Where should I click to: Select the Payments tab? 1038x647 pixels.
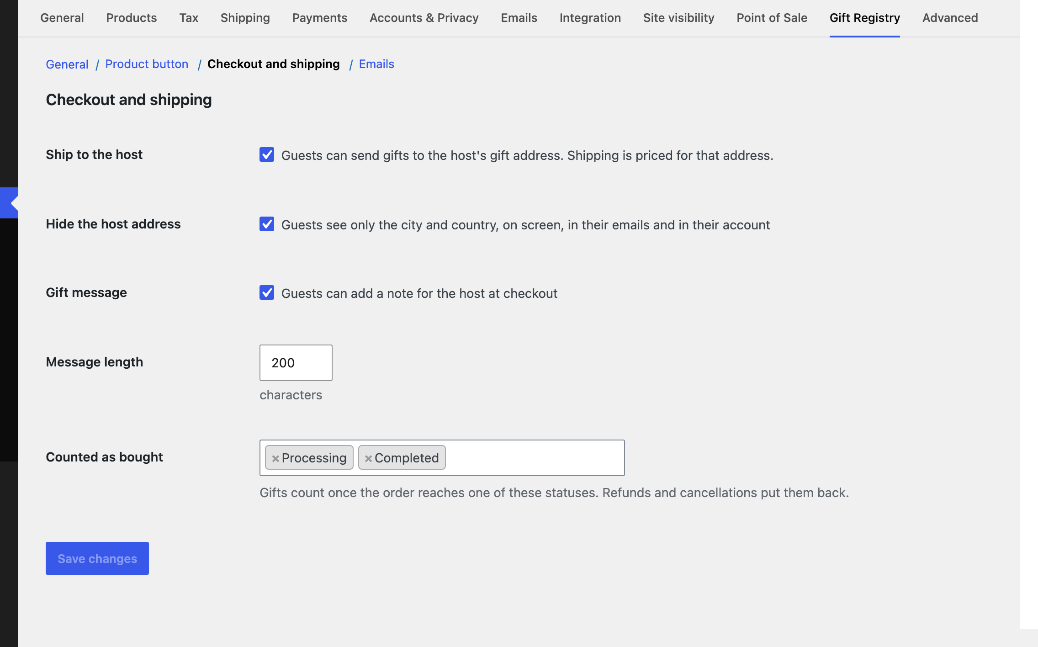click(x=320, y=18)
